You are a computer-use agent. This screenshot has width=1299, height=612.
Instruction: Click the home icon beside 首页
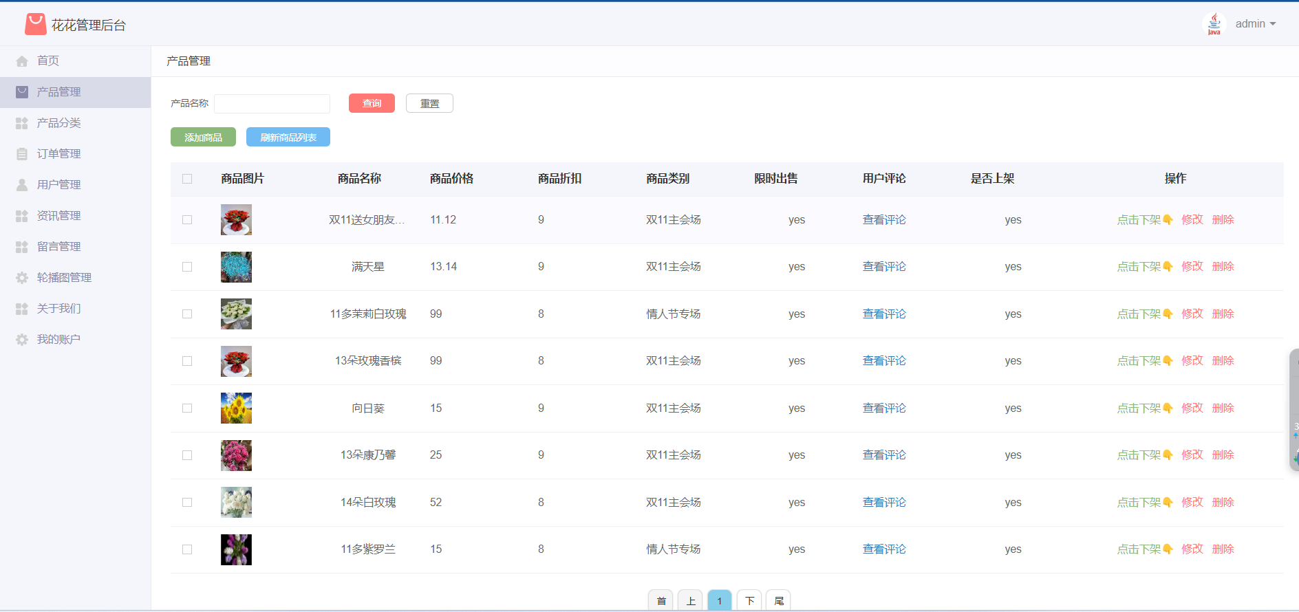coord(22,61)
